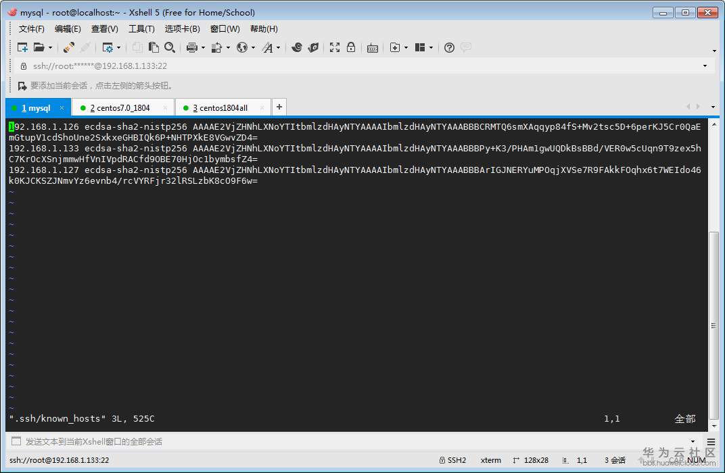
Task: Click xterm in the status bar
Action: pos(490,460)
